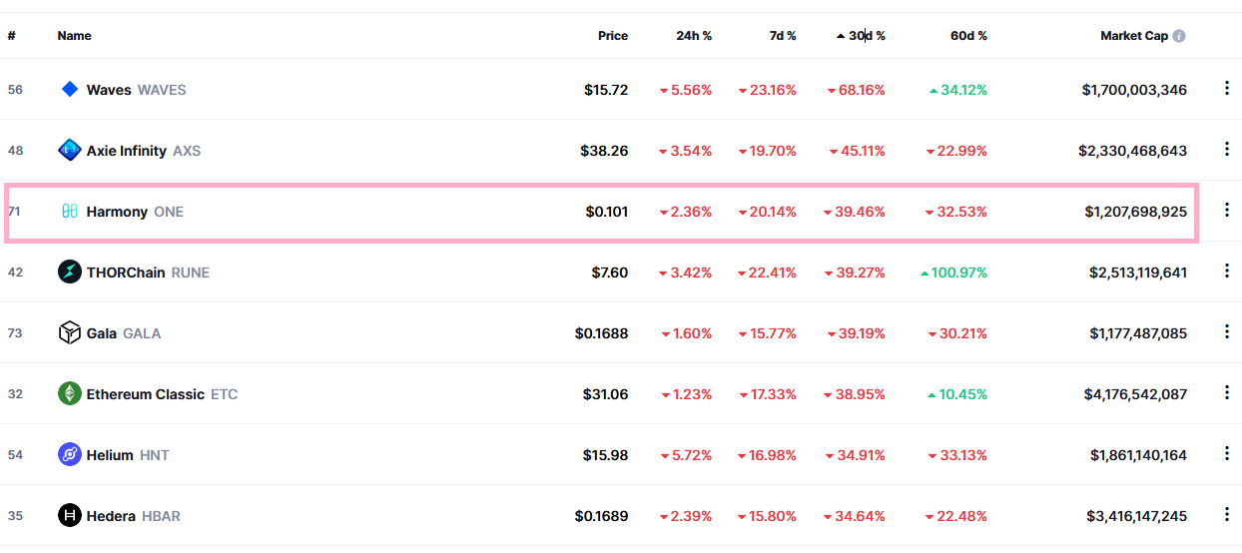Click the Gala cube logo
Image resolution: width=1242 pixels, height=553 pixels.
coord(69,333)
